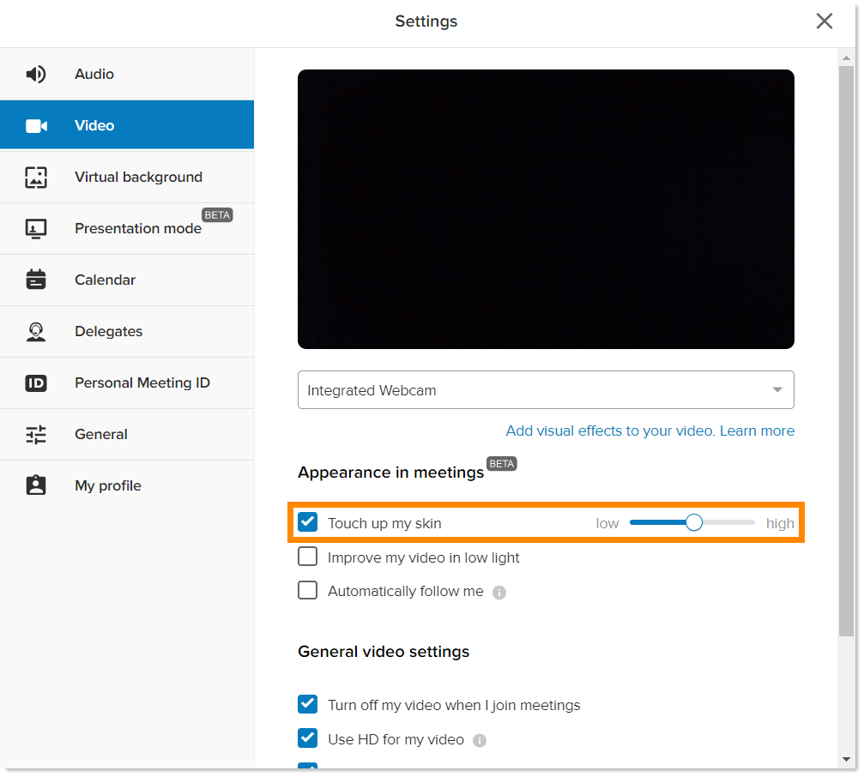Screen dimensions: 864x777
Task: Click the vertical scrollbar thumb
Action: coord(846,352)
